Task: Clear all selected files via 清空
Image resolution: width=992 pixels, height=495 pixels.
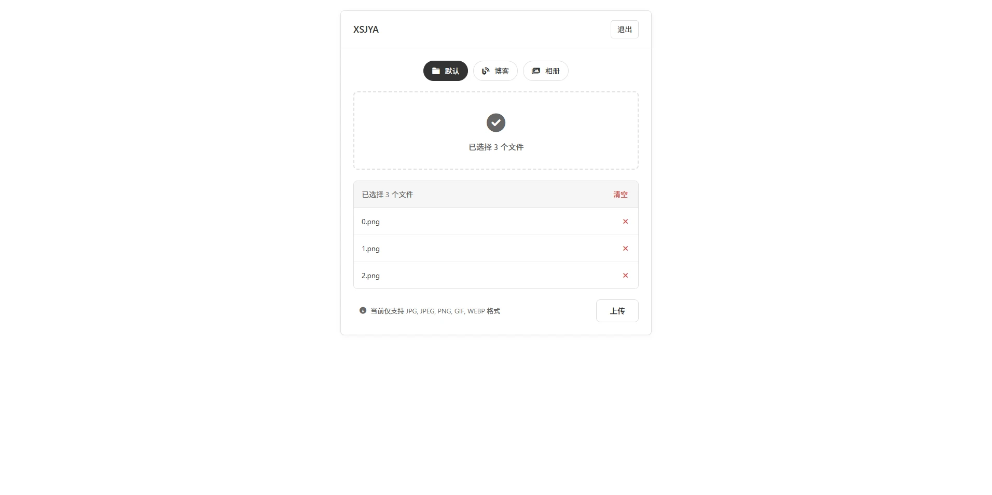Action: pyautogui.click(x=621, y=195)
